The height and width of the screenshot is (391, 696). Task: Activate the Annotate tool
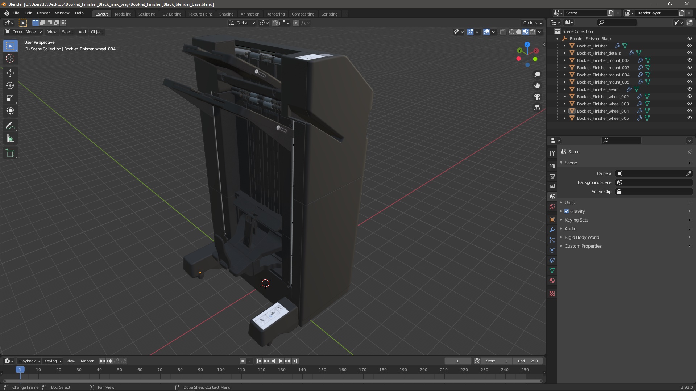pyautogui.click(x=10, y=126)
